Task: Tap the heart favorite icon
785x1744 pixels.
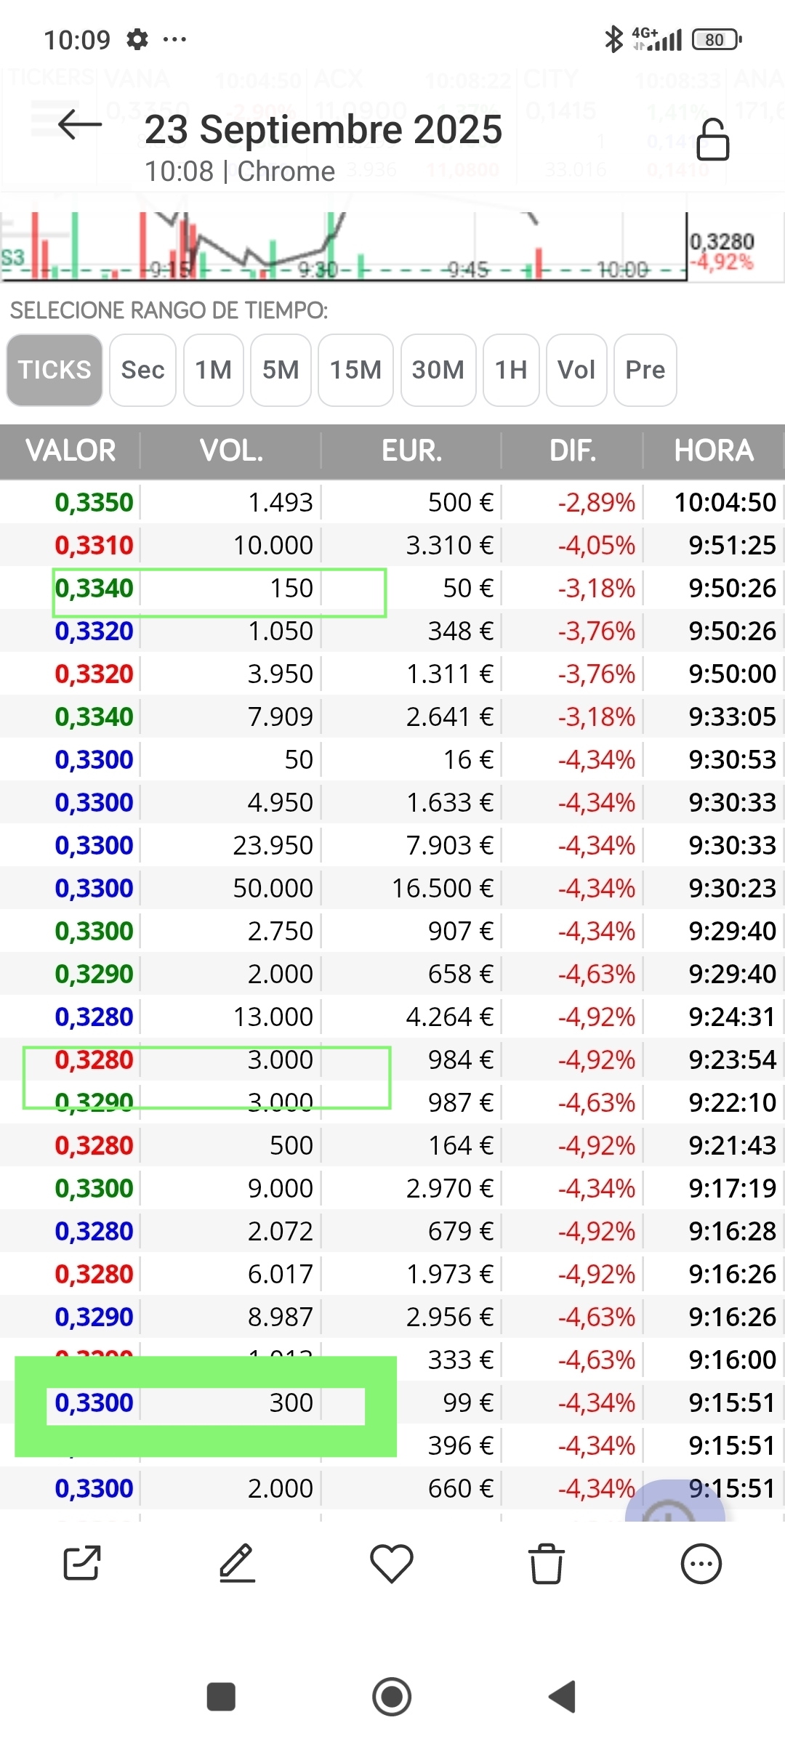Action: pos(392,1563)
